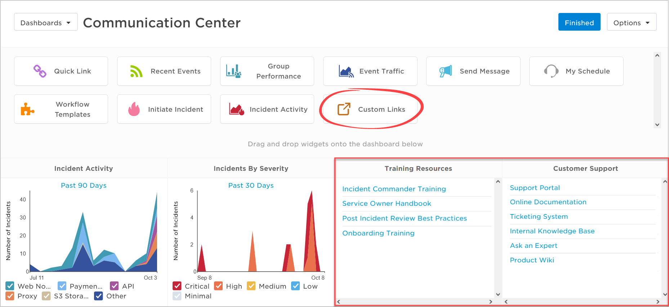Click the Custom Links external-link icon
Screen dimensions: 669x307
(344, 109)
